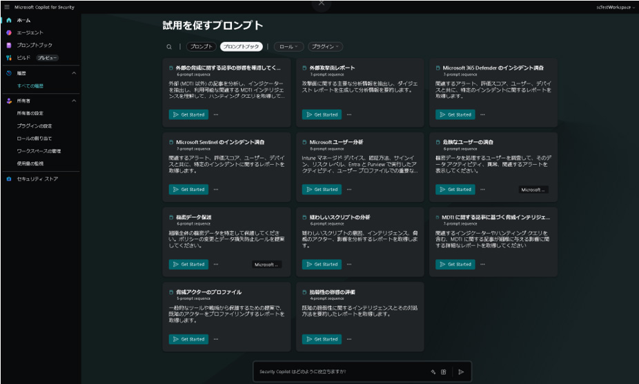Open the プラグイン dropdown filter
639x384 pixels.
325,47
